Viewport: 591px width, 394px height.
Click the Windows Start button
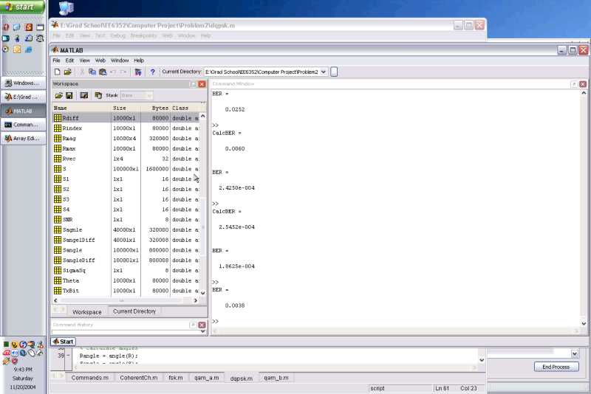coord(23,7)
